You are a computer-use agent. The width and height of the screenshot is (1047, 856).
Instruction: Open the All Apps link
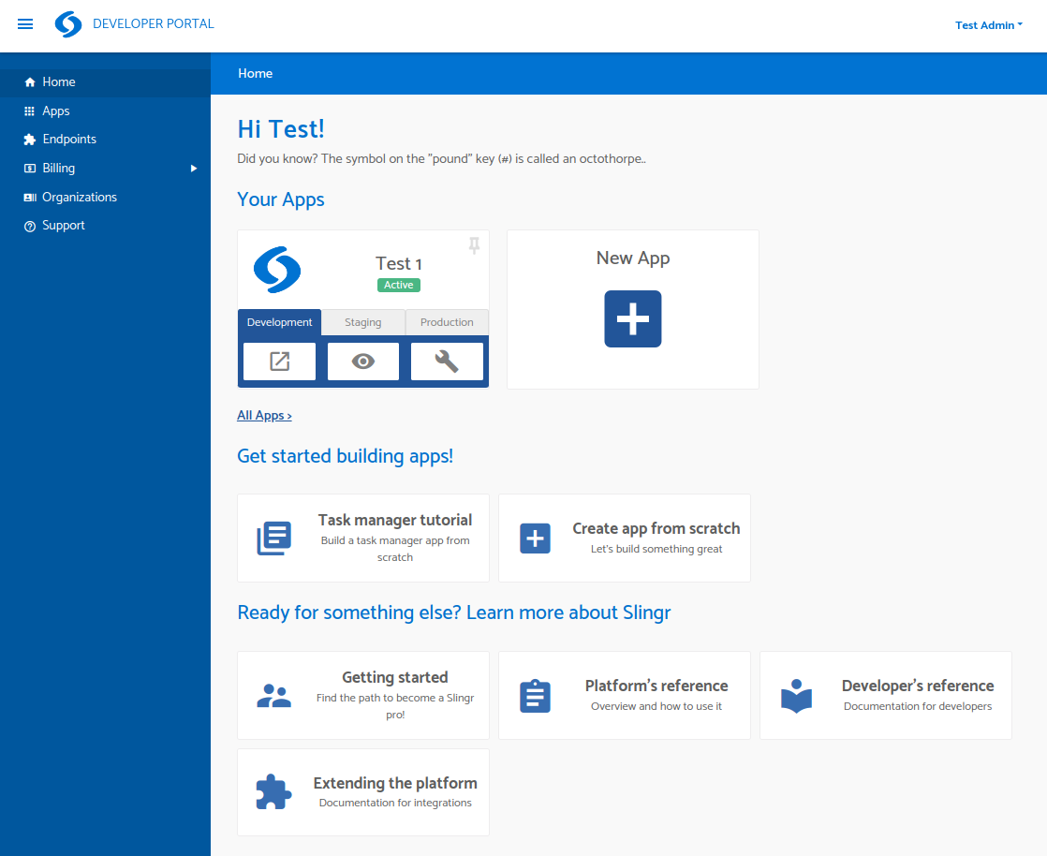tap(264, 415)
